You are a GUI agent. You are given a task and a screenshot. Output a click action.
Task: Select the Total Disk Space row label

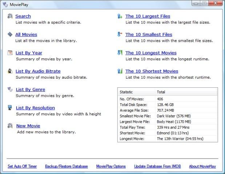tap(133, 105)
